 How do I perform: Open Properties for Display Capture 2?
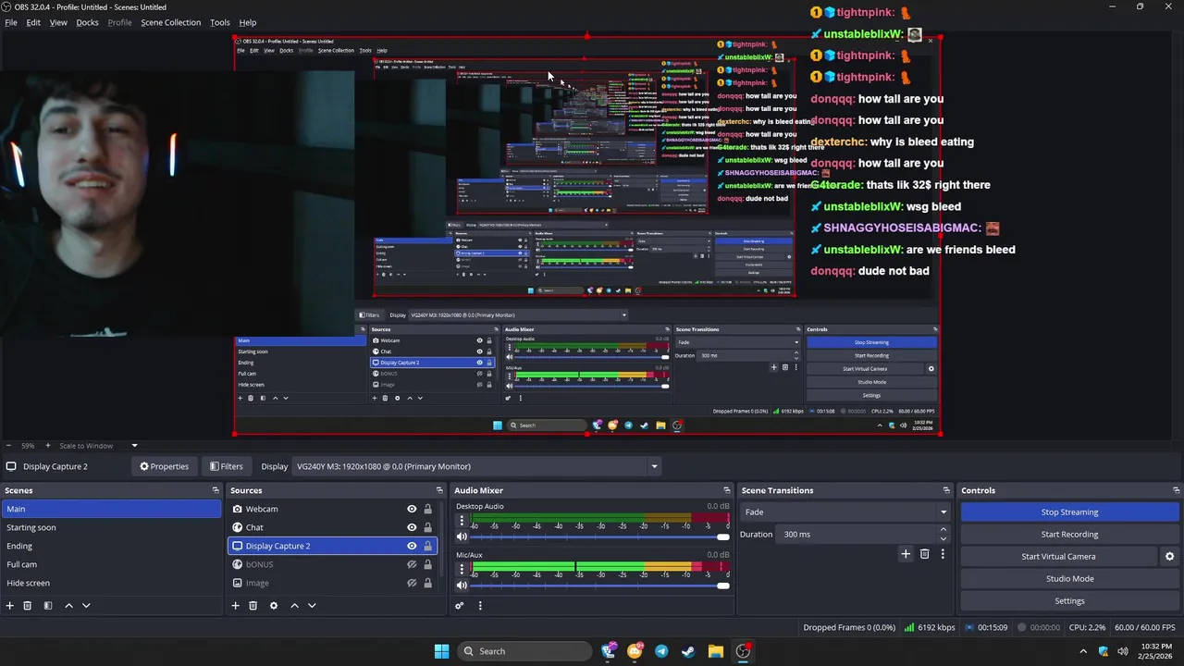coord(164,466)
